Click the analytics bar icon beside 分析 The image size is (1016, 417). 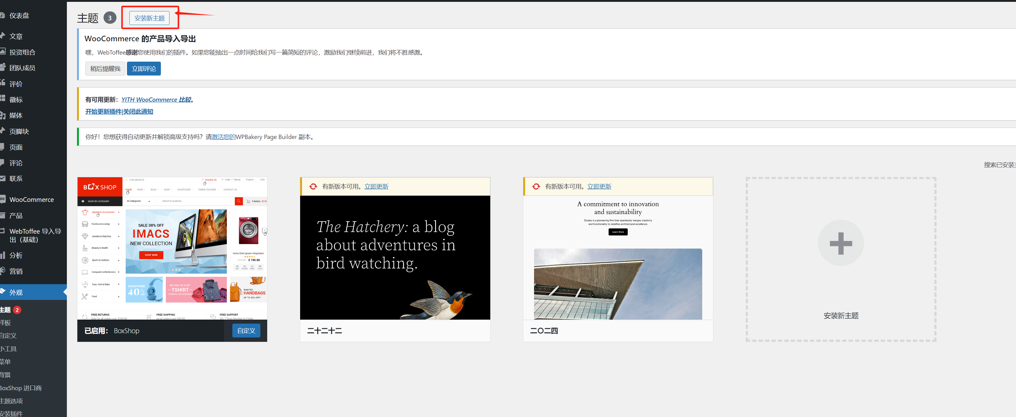pyautogui.click(x=2, y=255)
